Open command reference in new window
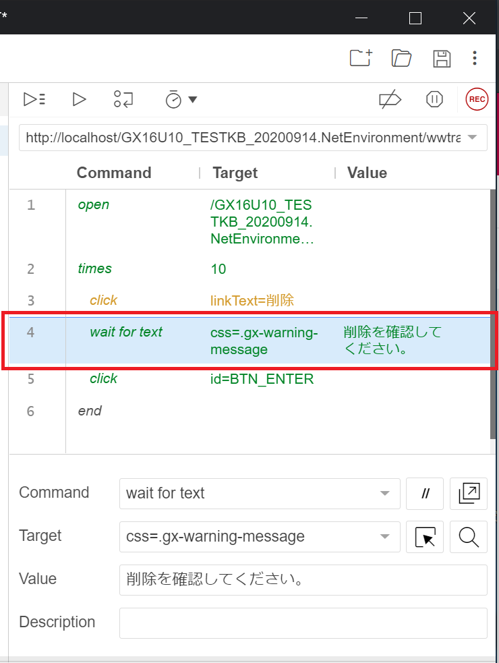 click(469, 494)
